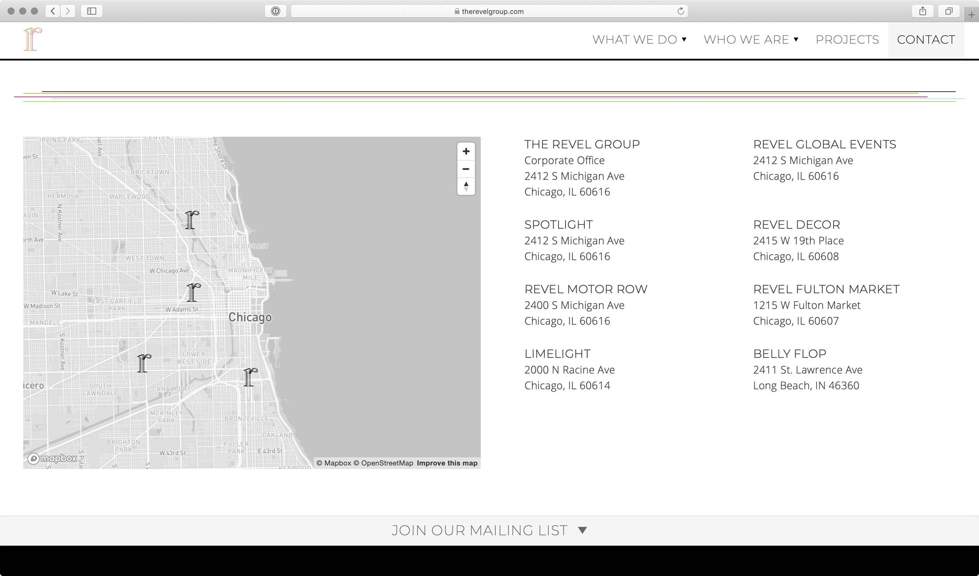Click the map zoom in plus button
This screenshot has width=979, height=576.
click(466, 152)
